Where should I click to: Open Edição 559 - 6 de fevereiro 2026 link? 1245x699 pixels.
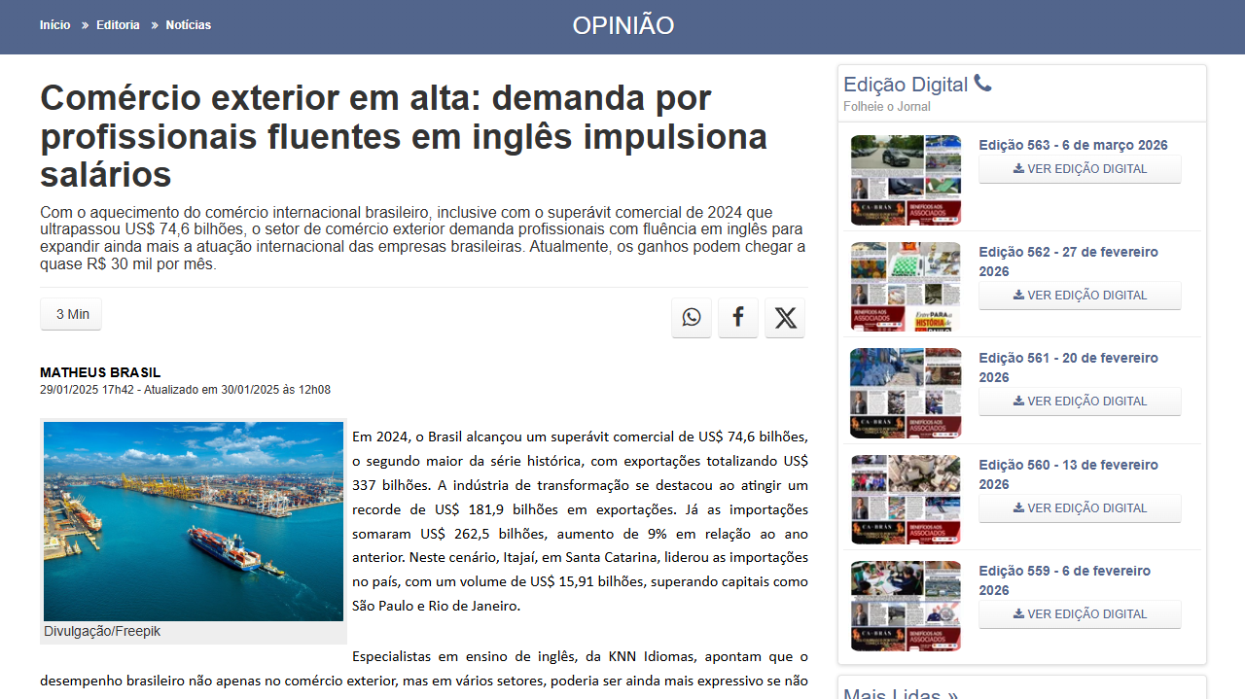coord(1065,580)
